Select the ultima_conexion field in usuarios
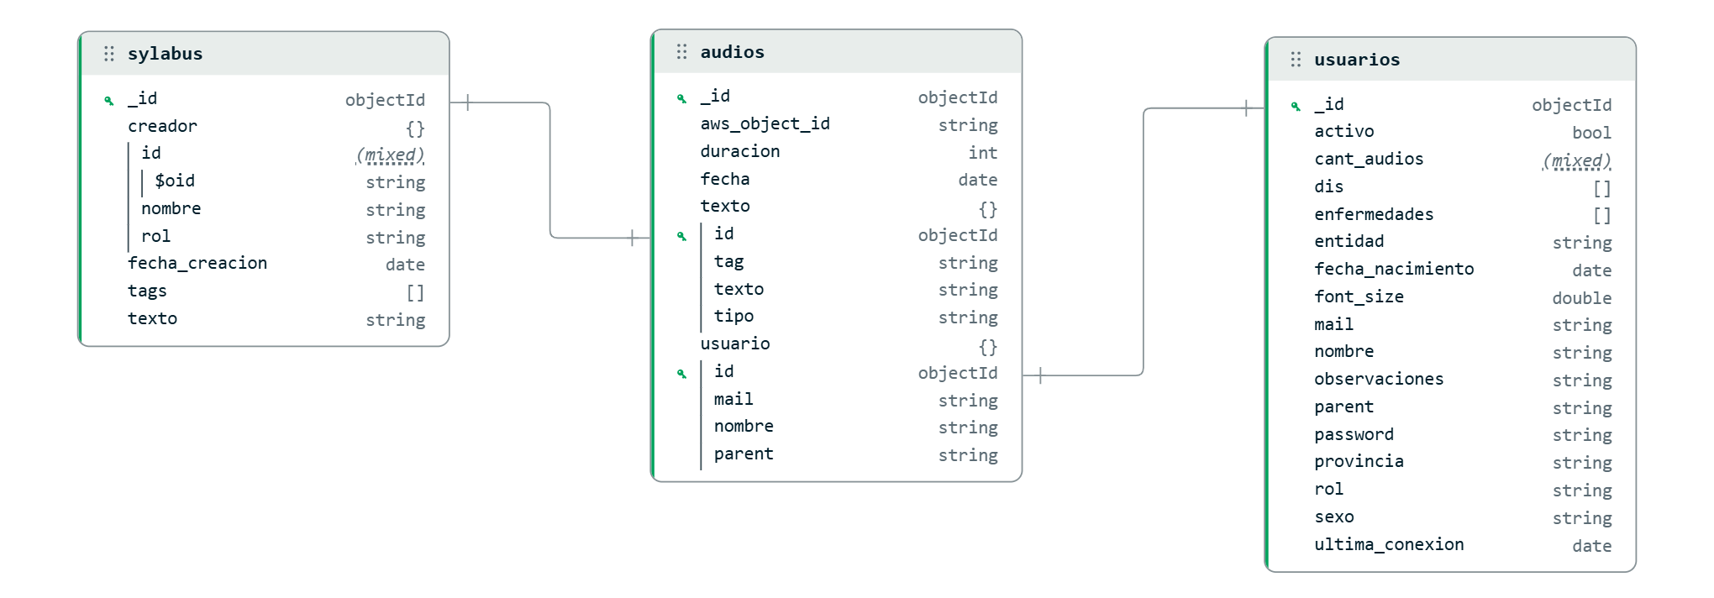 [x=1389, y=544]
